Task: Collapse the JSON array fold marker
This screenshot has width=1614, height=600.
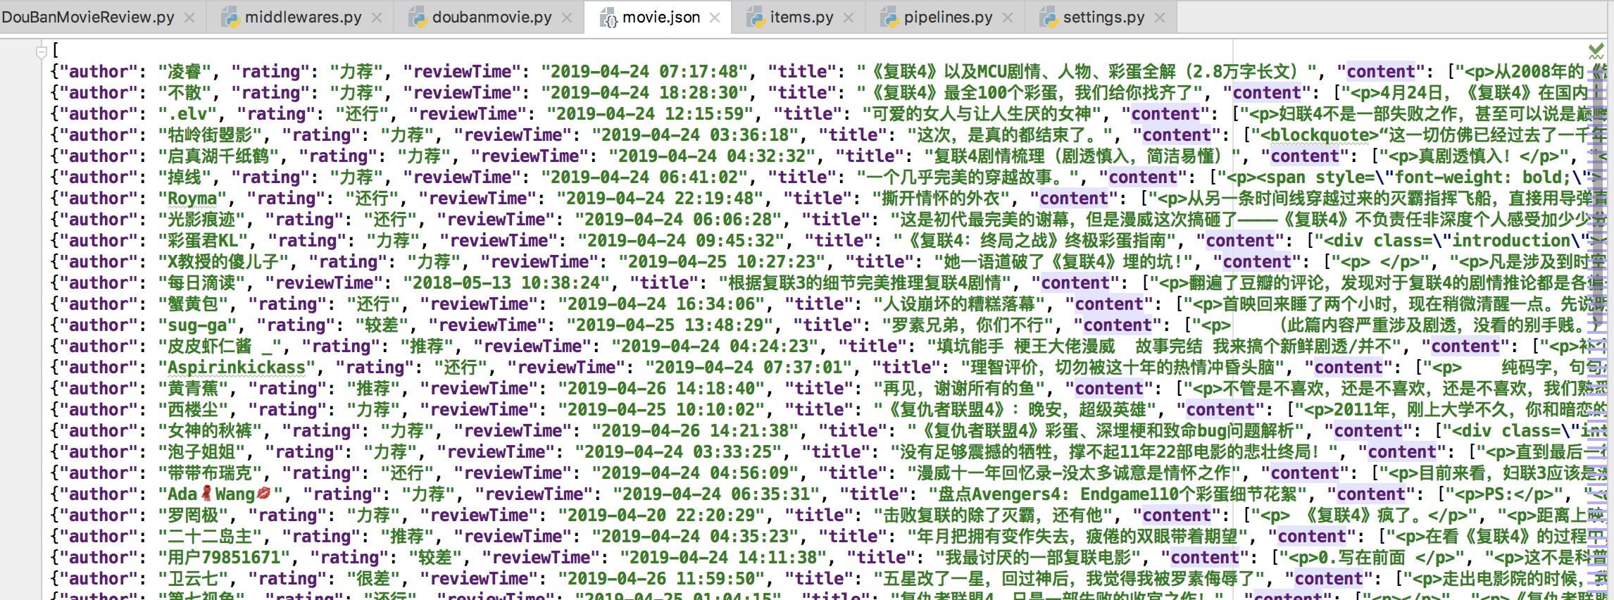Action: click(42, 51)
